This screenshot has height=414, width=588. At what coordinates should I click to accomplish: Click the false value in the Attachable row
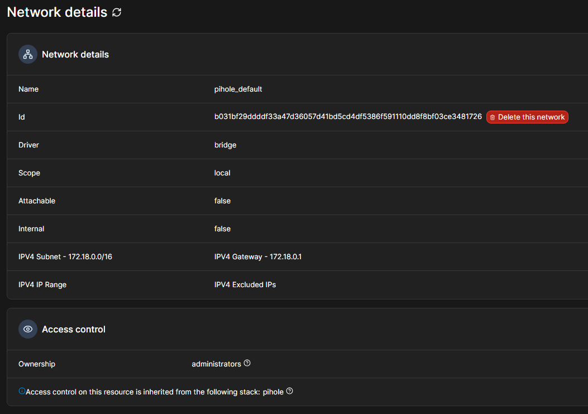[222, 201]
